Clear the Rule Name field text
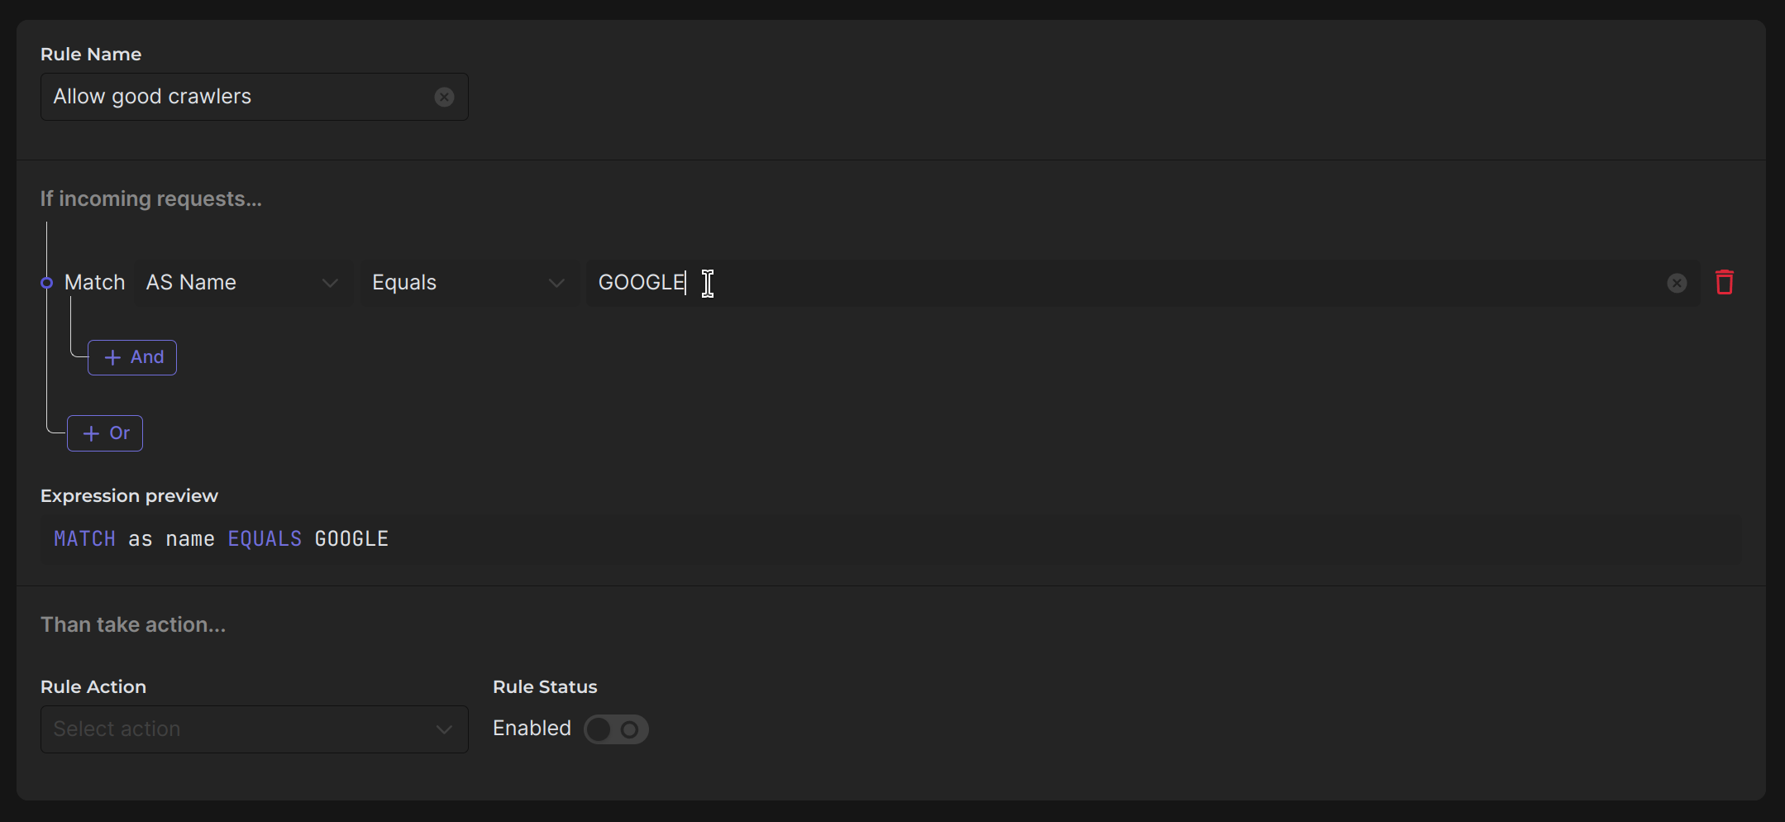This screenshot has width=1785, height=822. (444, 97)
